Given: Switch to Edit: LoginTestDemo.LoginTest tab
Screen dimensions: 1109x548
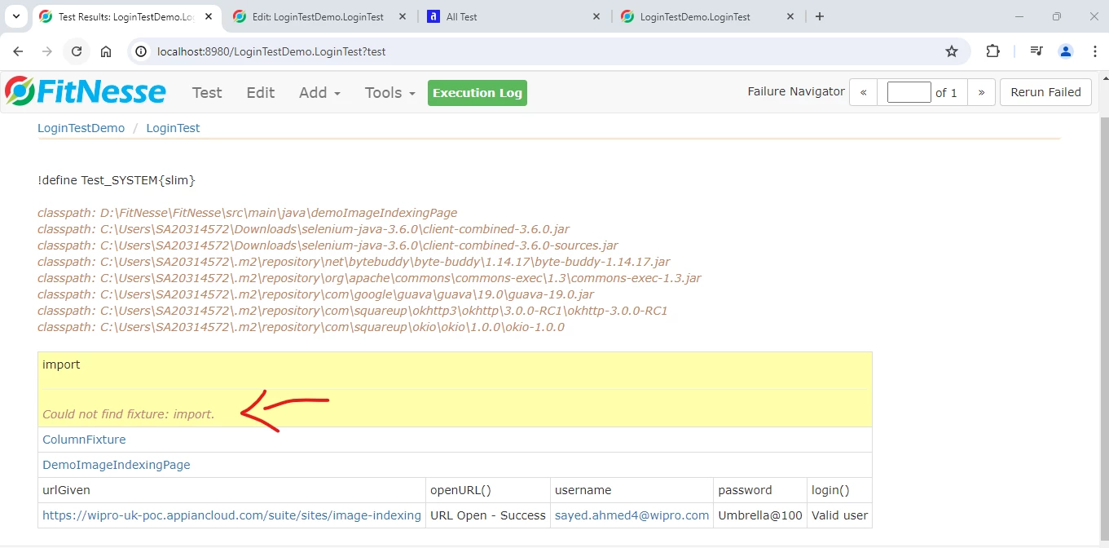Looking at the screenshot, I should 318,16.
